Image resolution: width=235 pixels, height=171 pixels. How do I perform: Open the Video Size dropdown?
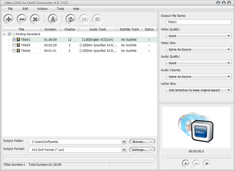[199, 49]
